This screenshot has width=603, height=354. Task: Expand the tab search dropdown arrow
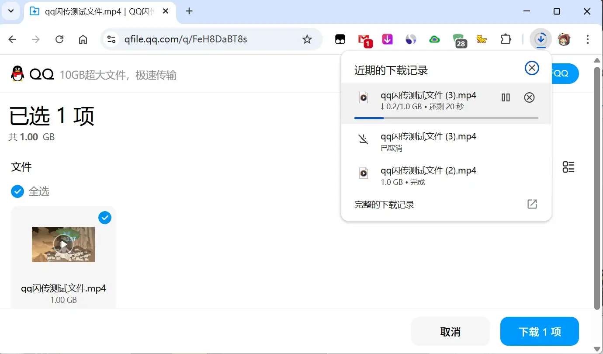11,11
